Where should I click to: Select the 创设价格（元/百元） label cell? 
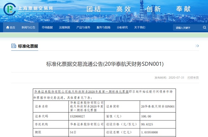[x=122, y=124]
